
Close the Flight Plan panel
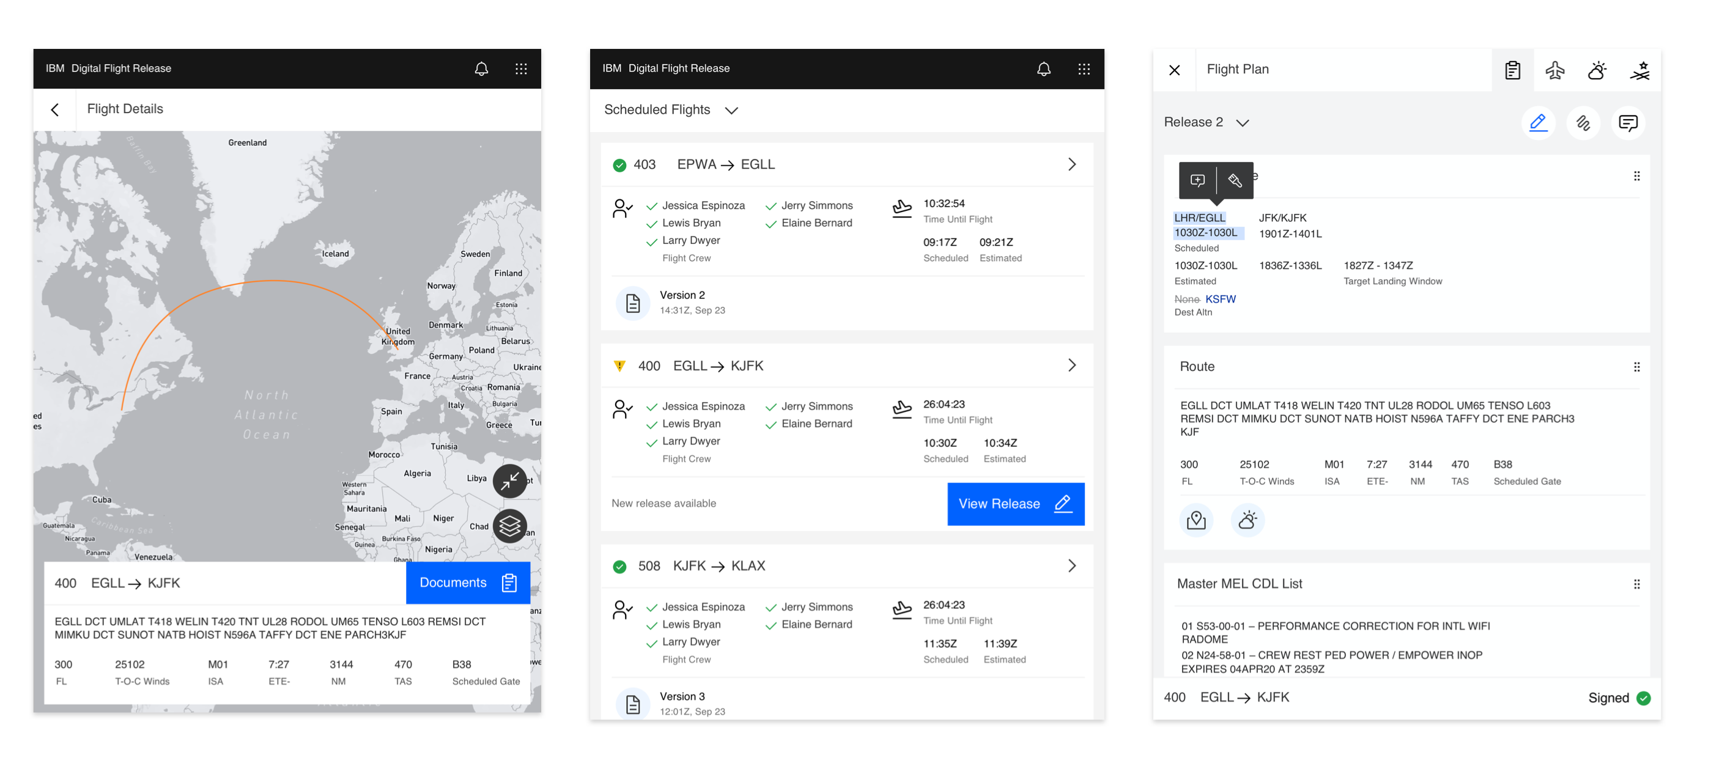[1174, 70]
